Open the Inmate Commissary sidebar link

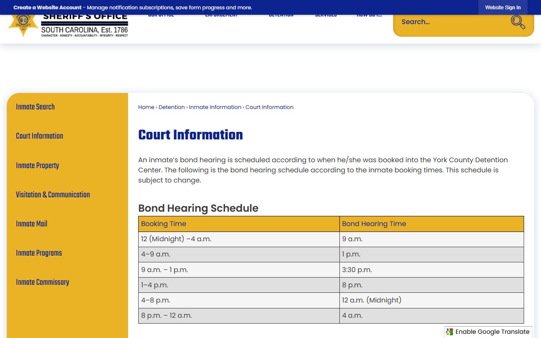click(x=43, y=282)
